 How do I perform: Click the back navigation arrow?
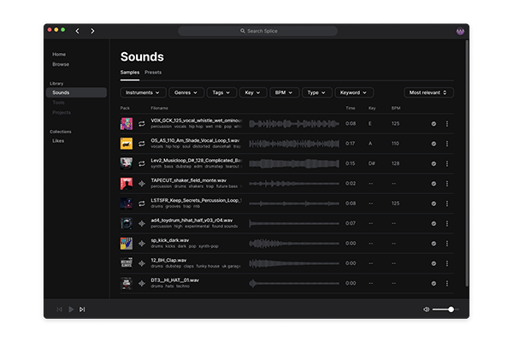[x=77, y=31]
